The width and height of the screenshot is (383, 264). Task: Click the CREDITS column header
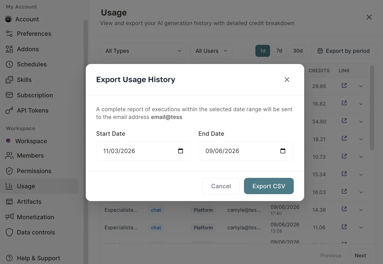point(319,71)
